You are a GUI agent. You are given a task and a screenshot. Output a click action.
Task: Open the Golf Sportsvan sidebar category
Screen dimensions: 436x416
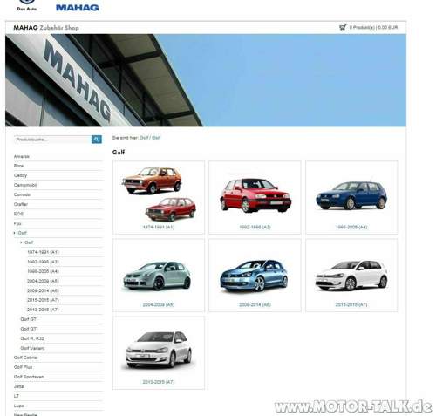pos(29,377)
